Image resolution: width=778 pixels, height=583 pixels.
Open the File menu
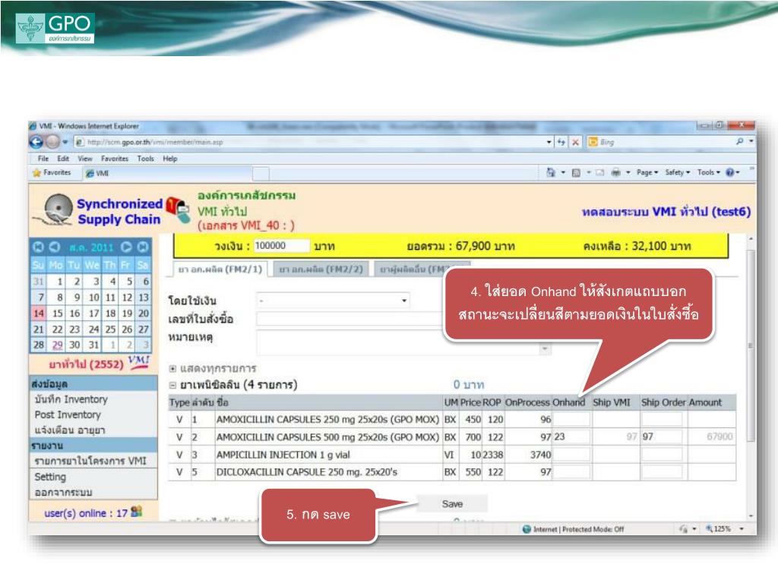43,159
